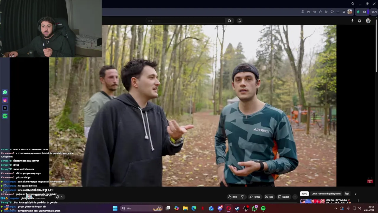
Task: Switch to Opera in the taskbar
Action: pos(228,208)
